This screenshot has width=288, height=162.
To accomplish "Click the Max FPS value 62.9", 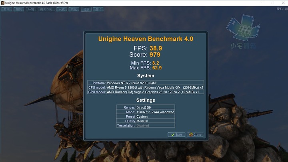I will pyautogui.click(x=157, y=68).
